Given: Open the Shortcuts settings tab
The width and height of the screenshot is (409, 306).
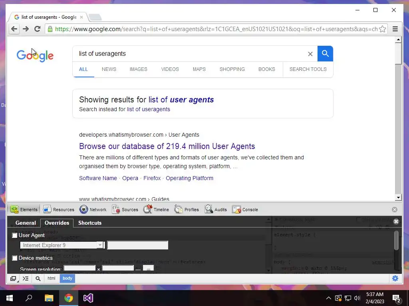Looking at the screenshot, I should coord(90,223).
